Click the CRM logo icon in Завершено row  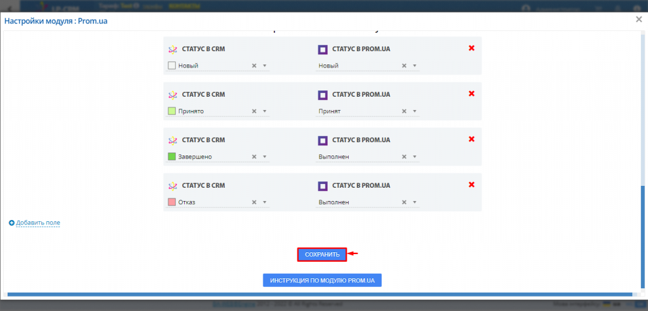point(173,140)
